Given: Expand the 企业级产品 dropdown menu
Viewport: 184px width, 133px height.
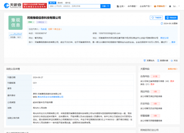Looking at the screenshot, I should point(145,6).
